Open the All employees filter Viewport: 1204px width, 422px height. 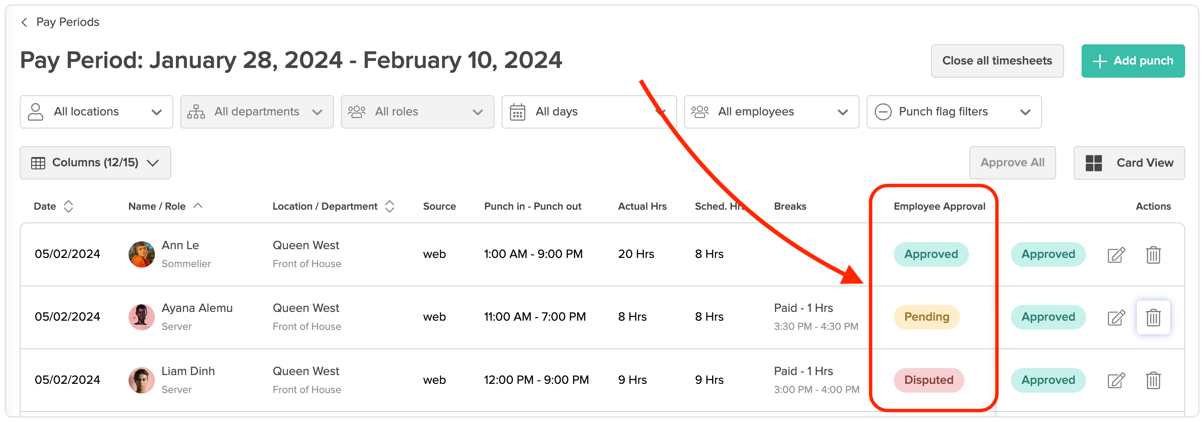pyautogui.click(x=771, y=112)
